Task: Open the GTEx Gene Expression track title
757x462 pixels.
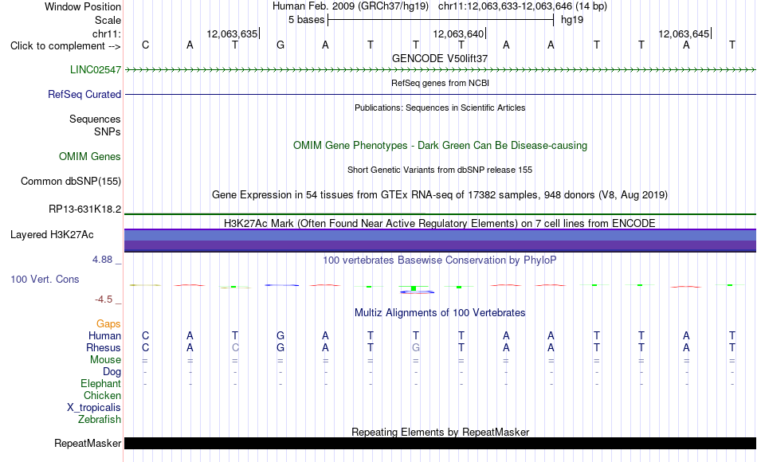Action: click(440, 194)
